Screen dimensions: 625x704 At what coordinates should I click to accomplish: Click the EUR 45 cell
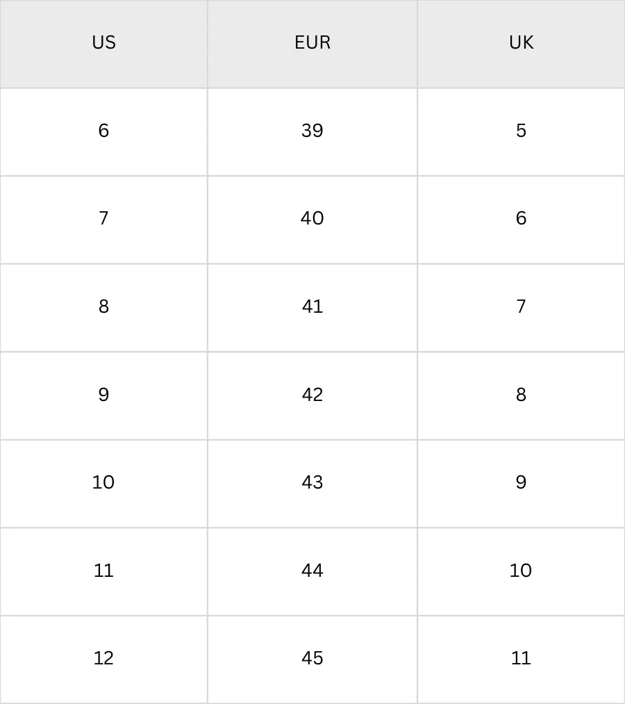point(312,658)
